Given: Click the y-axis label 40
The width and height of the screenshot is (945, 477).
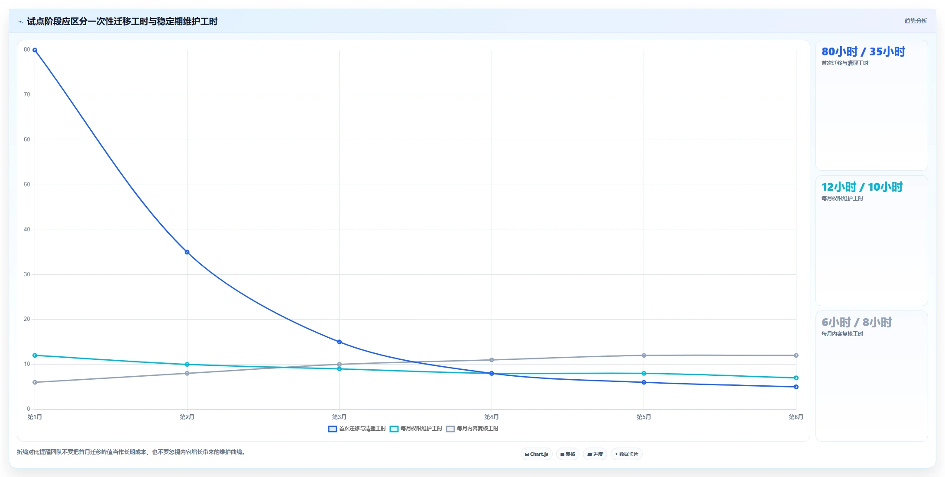Looking at the screenshot, I should point(27,230).
